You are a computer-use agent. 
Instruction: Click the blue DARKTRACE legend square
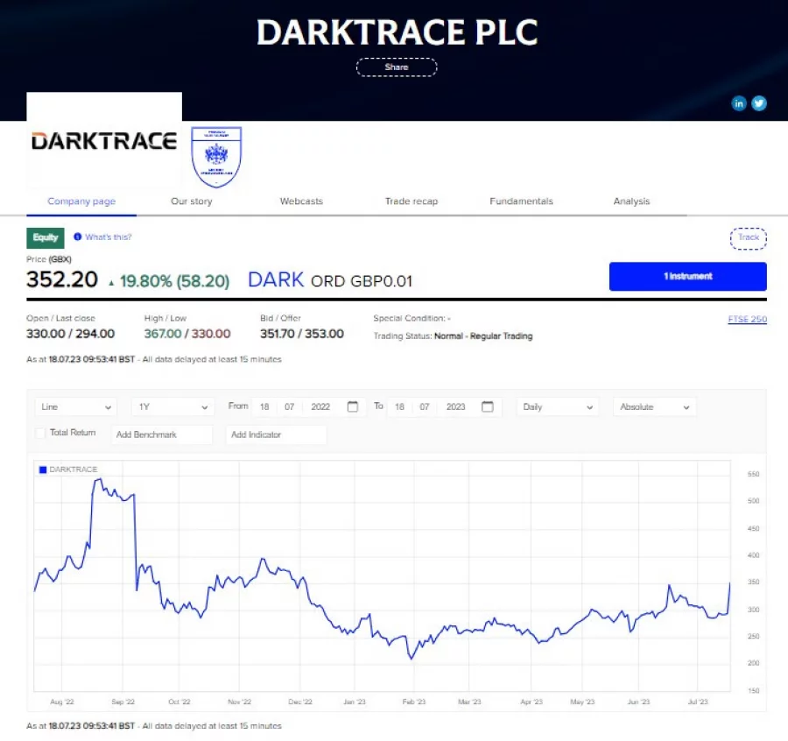pyautogui.click(x=43, y=470)
